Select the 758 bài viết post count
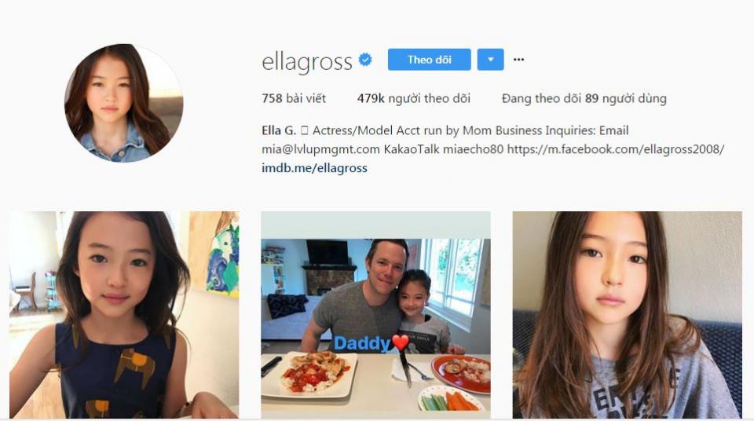 (294, 99)
